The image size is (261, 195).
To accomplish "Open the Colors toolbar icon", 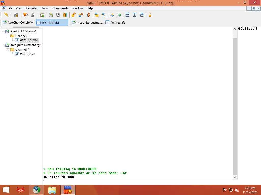I will (x=65, y=15).
